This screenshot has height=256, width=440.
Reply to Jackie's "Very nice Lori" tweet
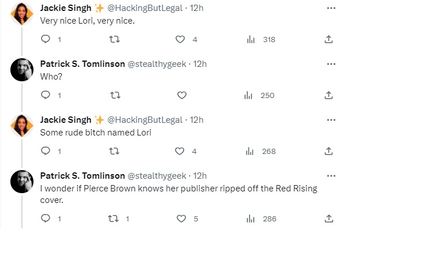click(46, 40)
